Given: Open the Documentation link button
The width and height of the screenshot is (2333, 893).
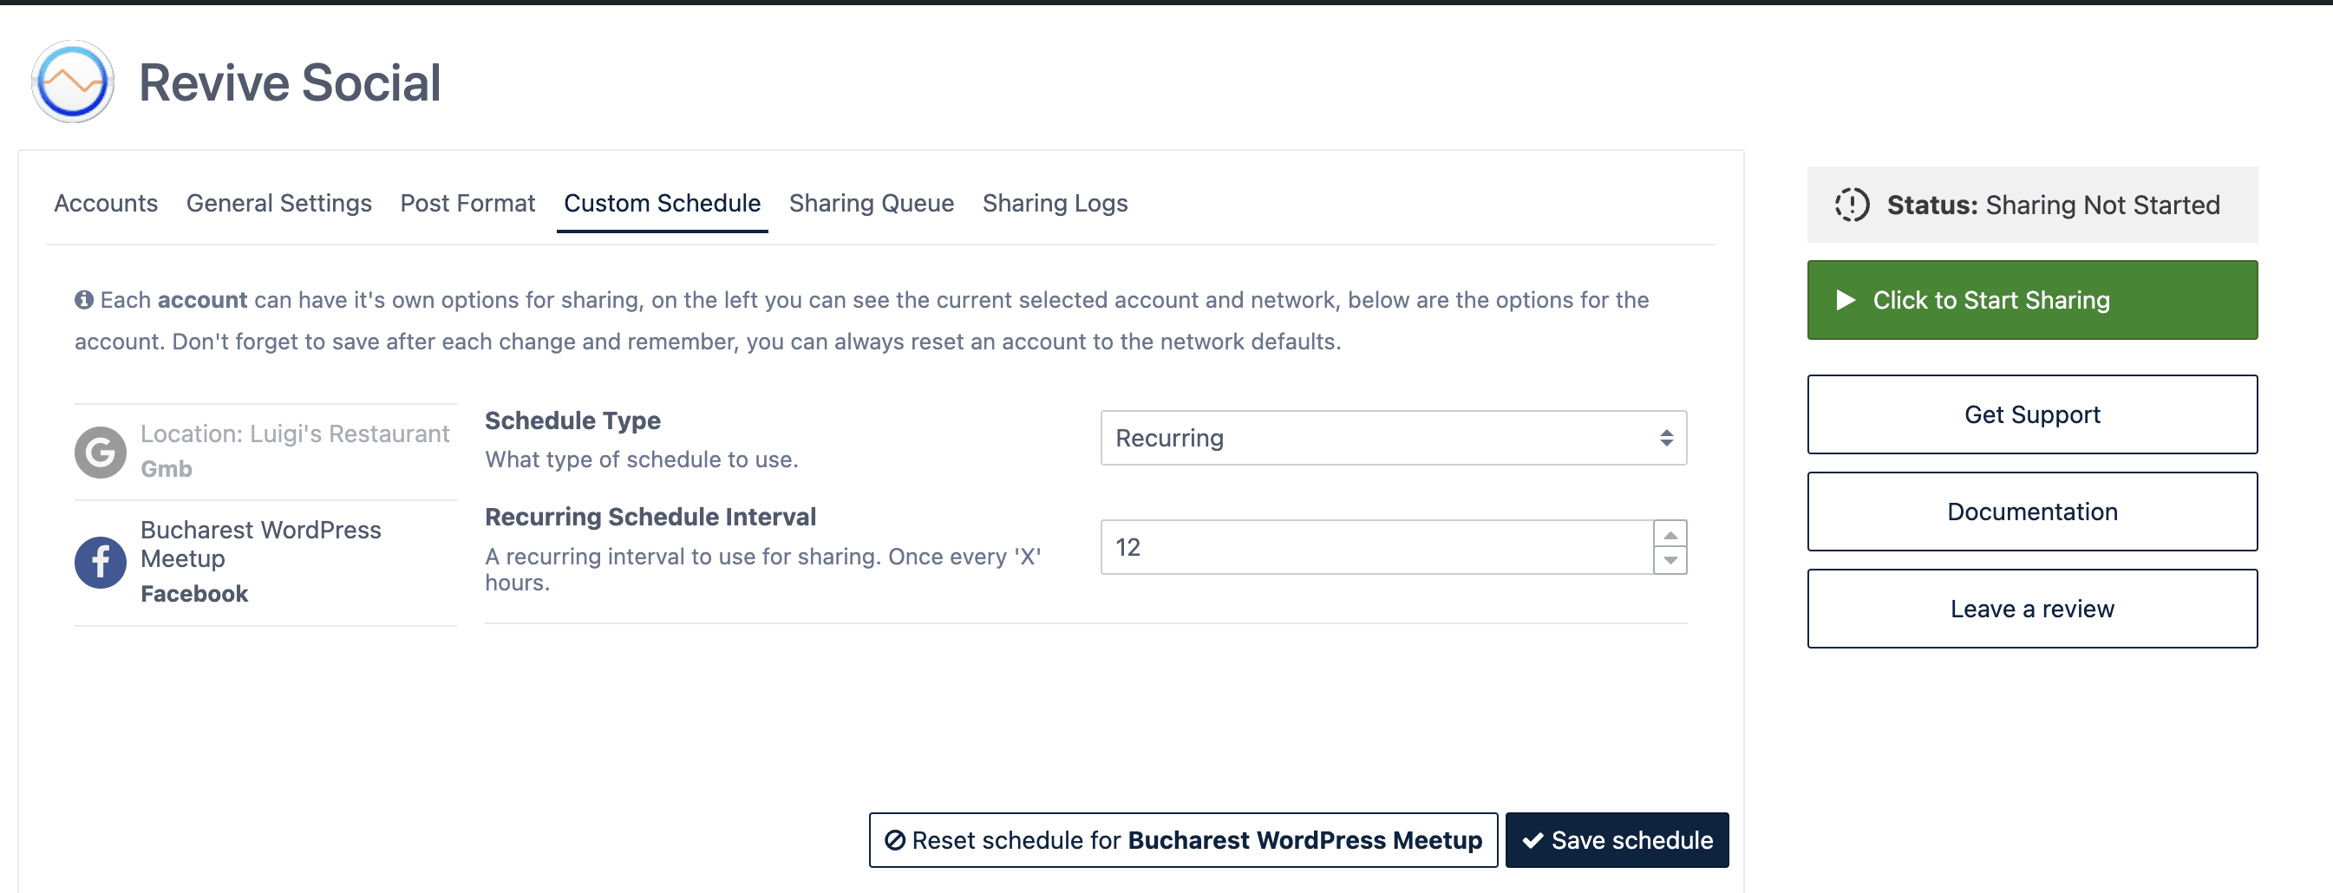Looking at the screenshot, I should (x=2031, y=512).
